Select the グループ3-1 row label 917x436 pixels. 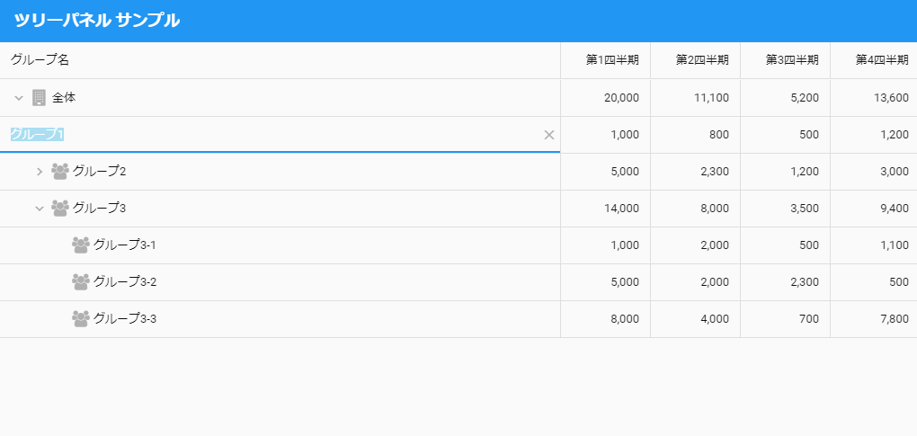click(125, 245)
